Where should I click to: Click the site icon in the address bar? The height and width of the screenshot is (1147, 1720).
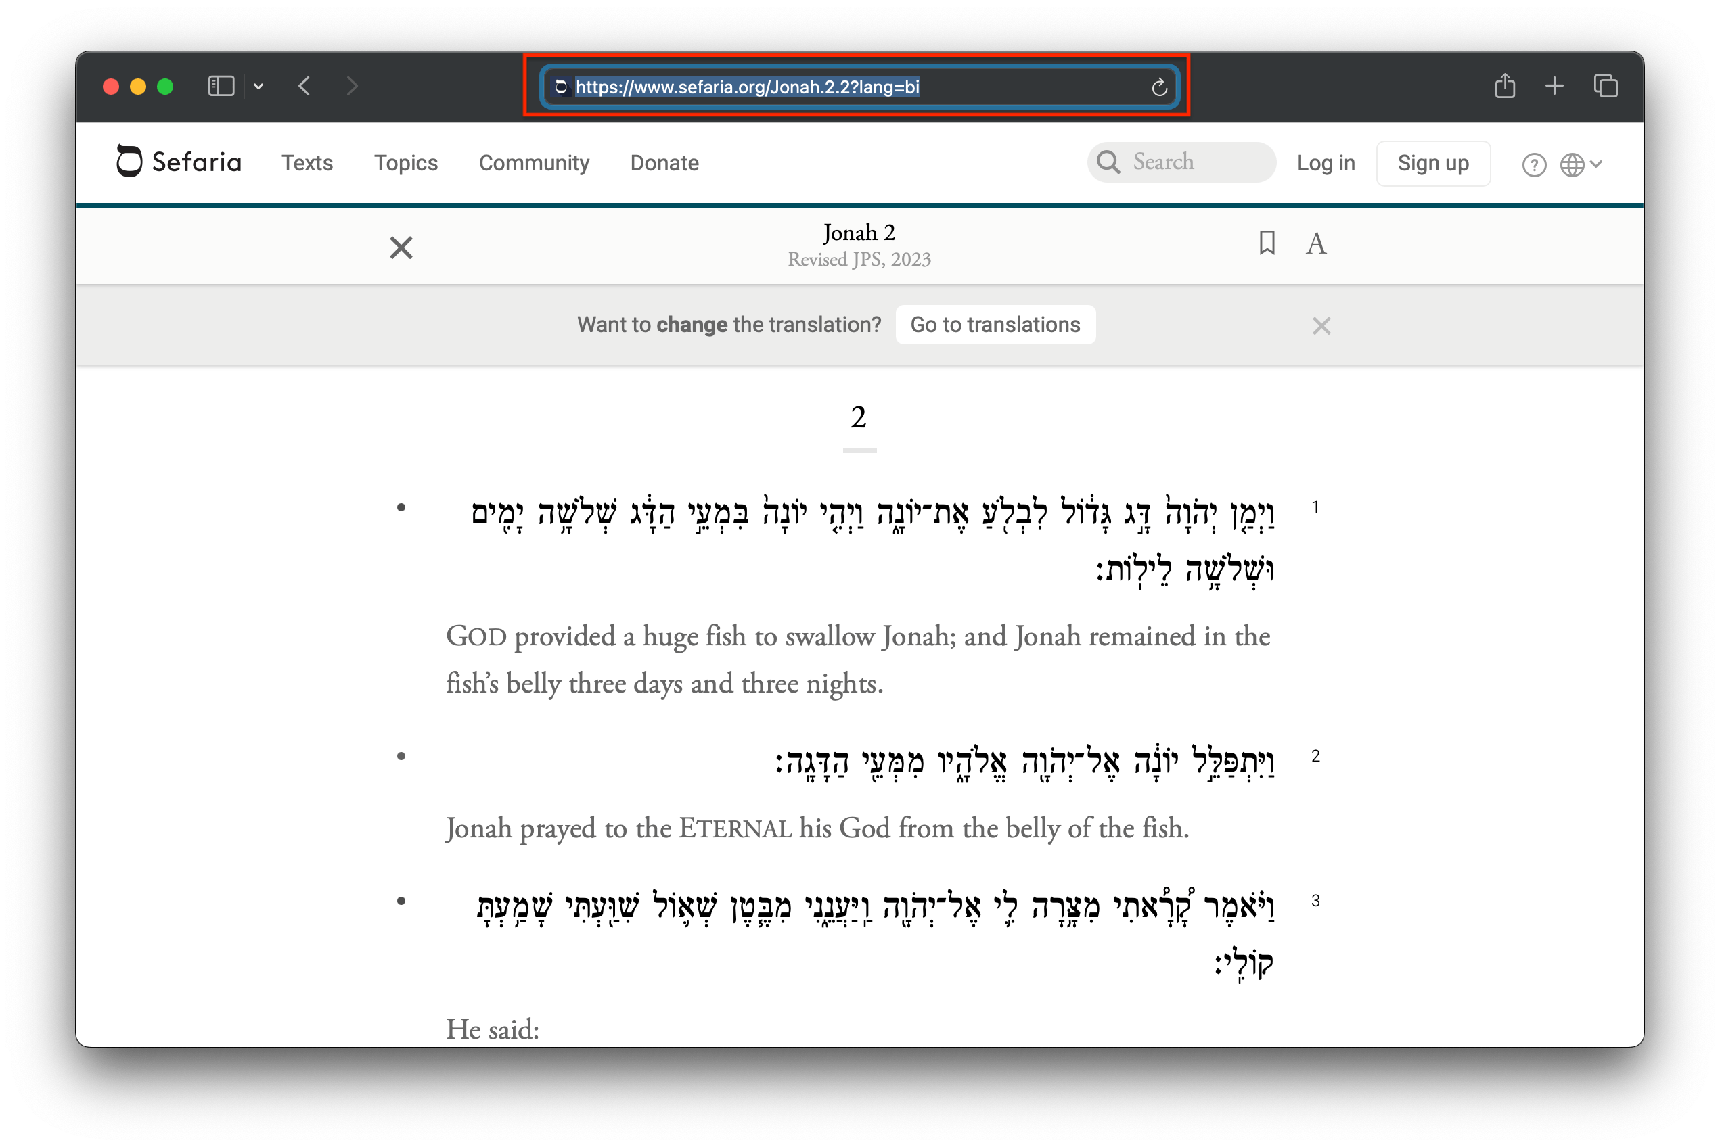click(562, 87)
